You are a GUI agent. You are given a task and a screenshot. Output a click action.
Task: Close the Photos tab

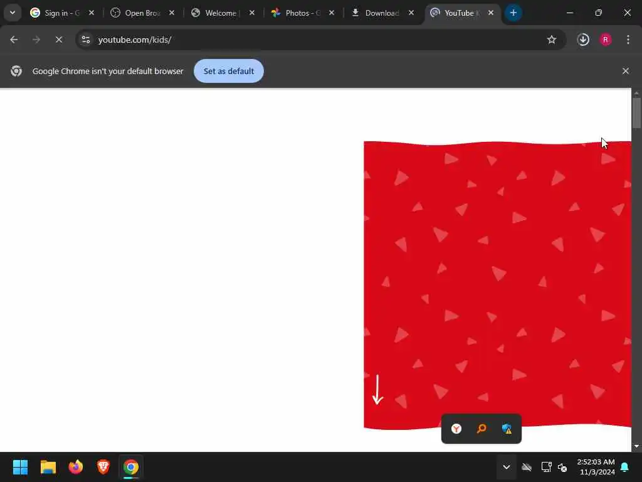click(x=332, y=13)
